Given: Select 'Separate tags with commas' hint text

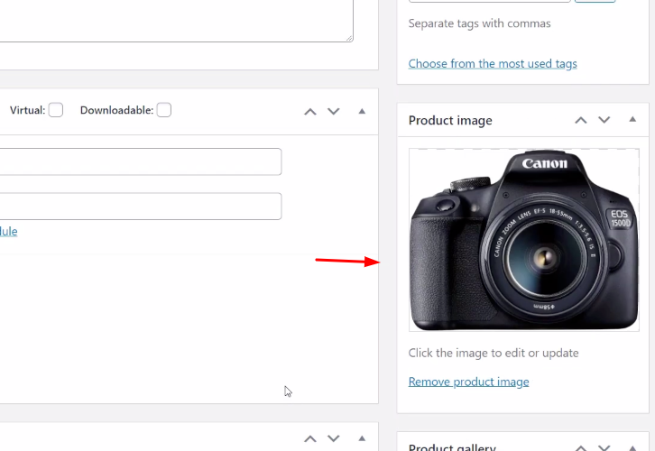Looking at the screenshot, I should click(480, 23).
